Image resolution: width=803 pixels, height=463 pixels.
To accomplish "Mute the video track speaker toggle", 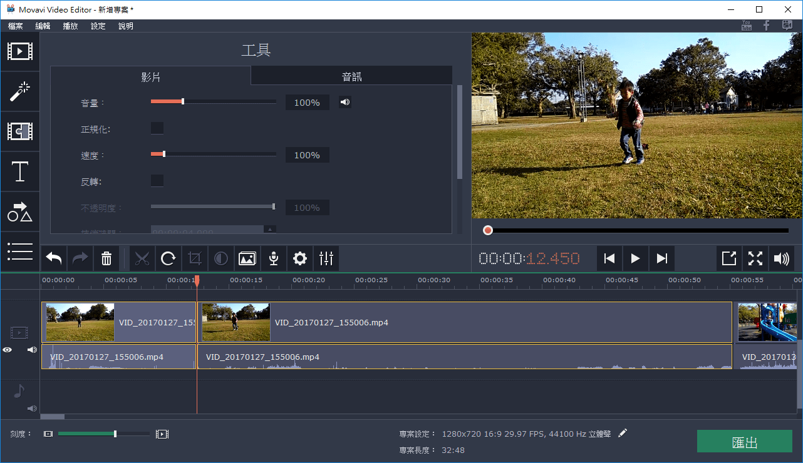I will coord(31,349).
